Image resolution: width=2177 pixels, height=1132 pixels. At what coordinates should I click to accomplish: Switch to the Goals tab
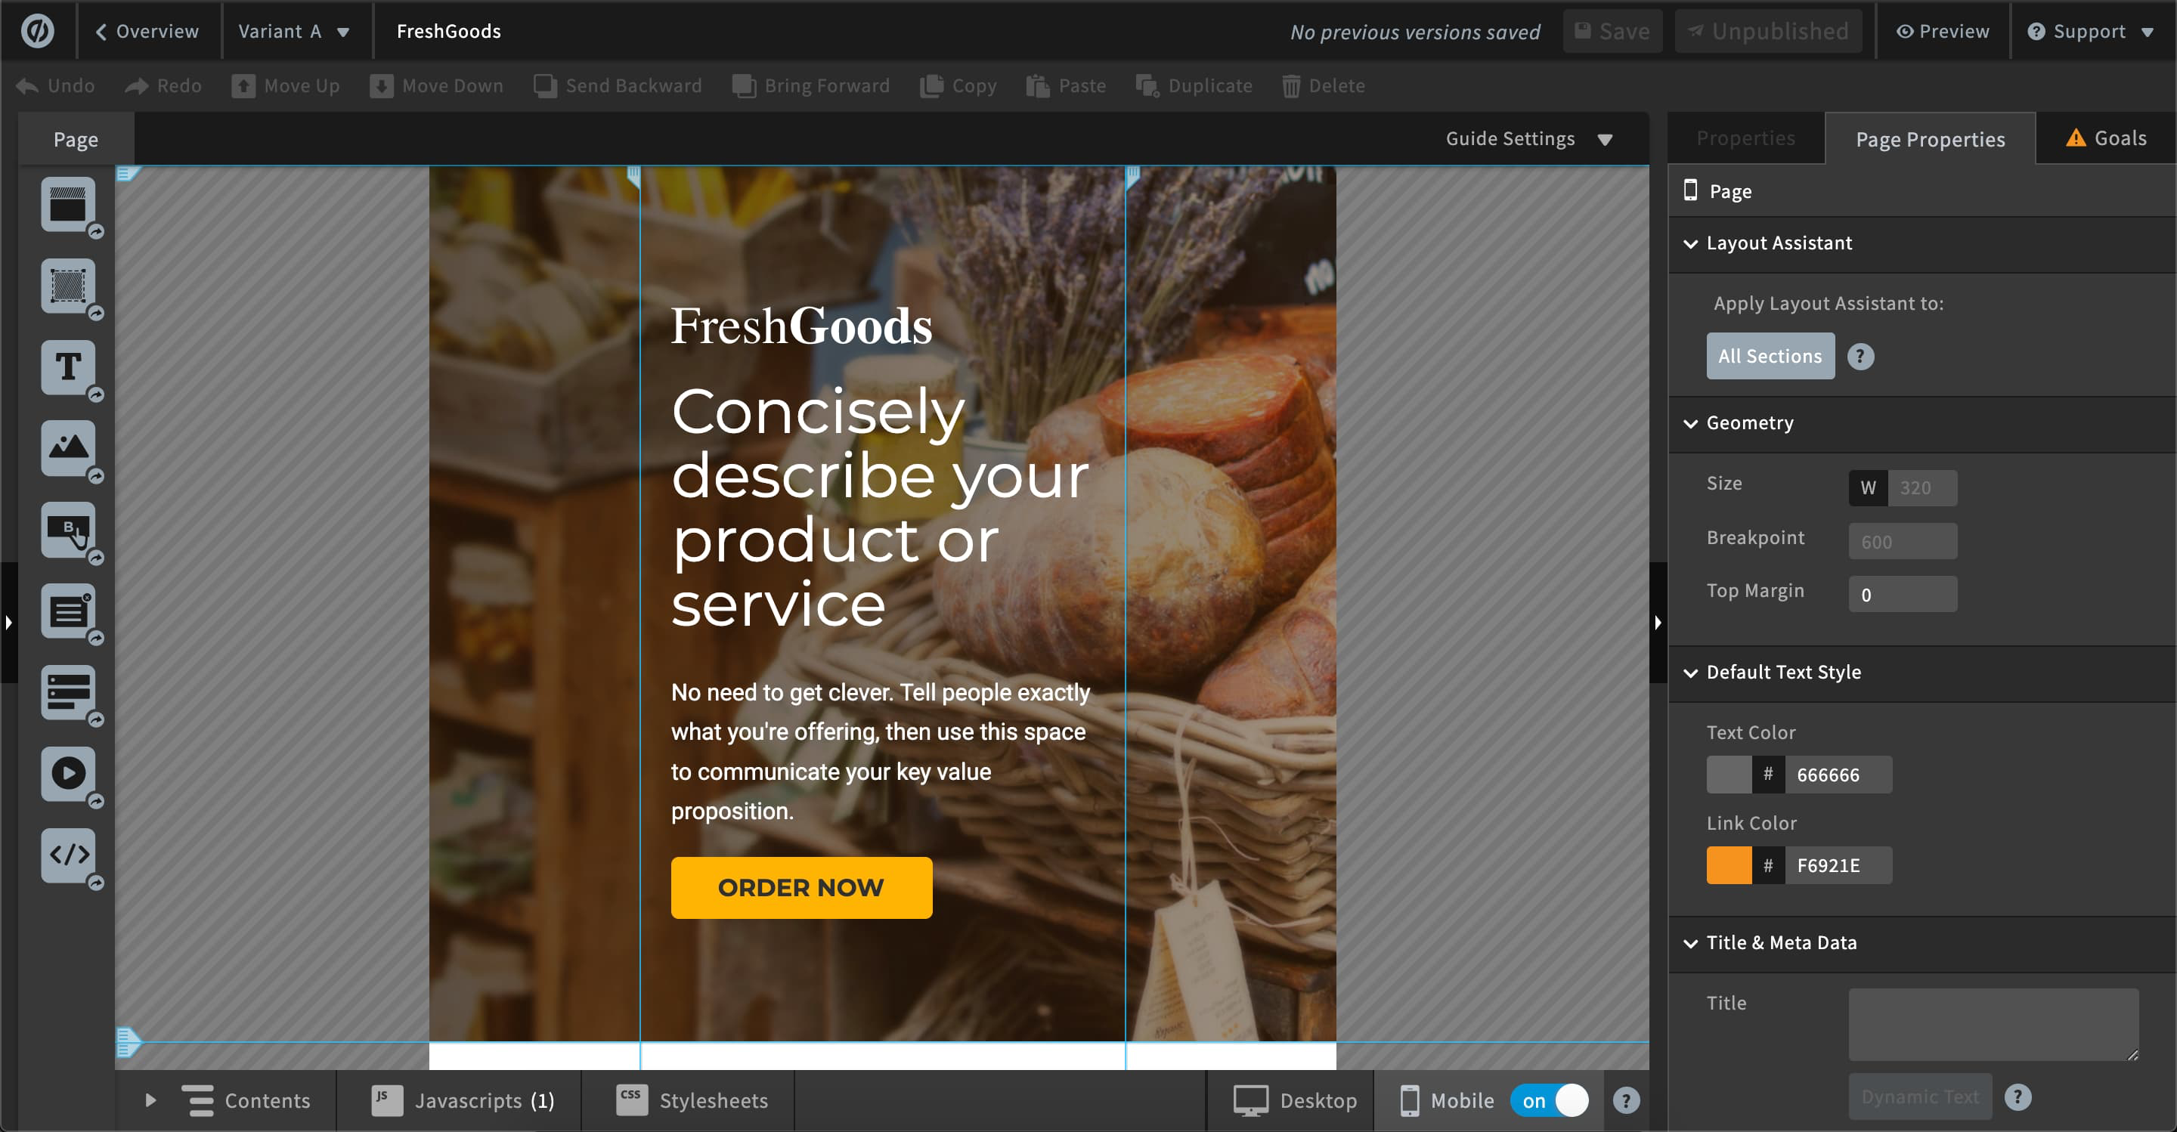coord(2105,138)
